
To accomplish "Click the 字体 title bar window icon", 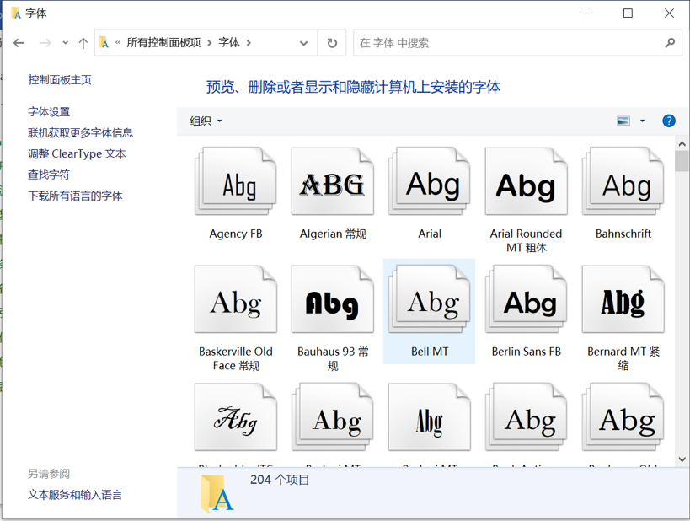I will [x=16, y=13].
